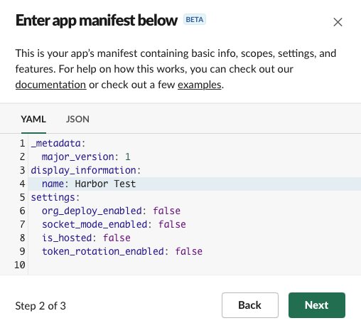Open the documentation link
Screen dimensions: 361x333
[50, 85]
